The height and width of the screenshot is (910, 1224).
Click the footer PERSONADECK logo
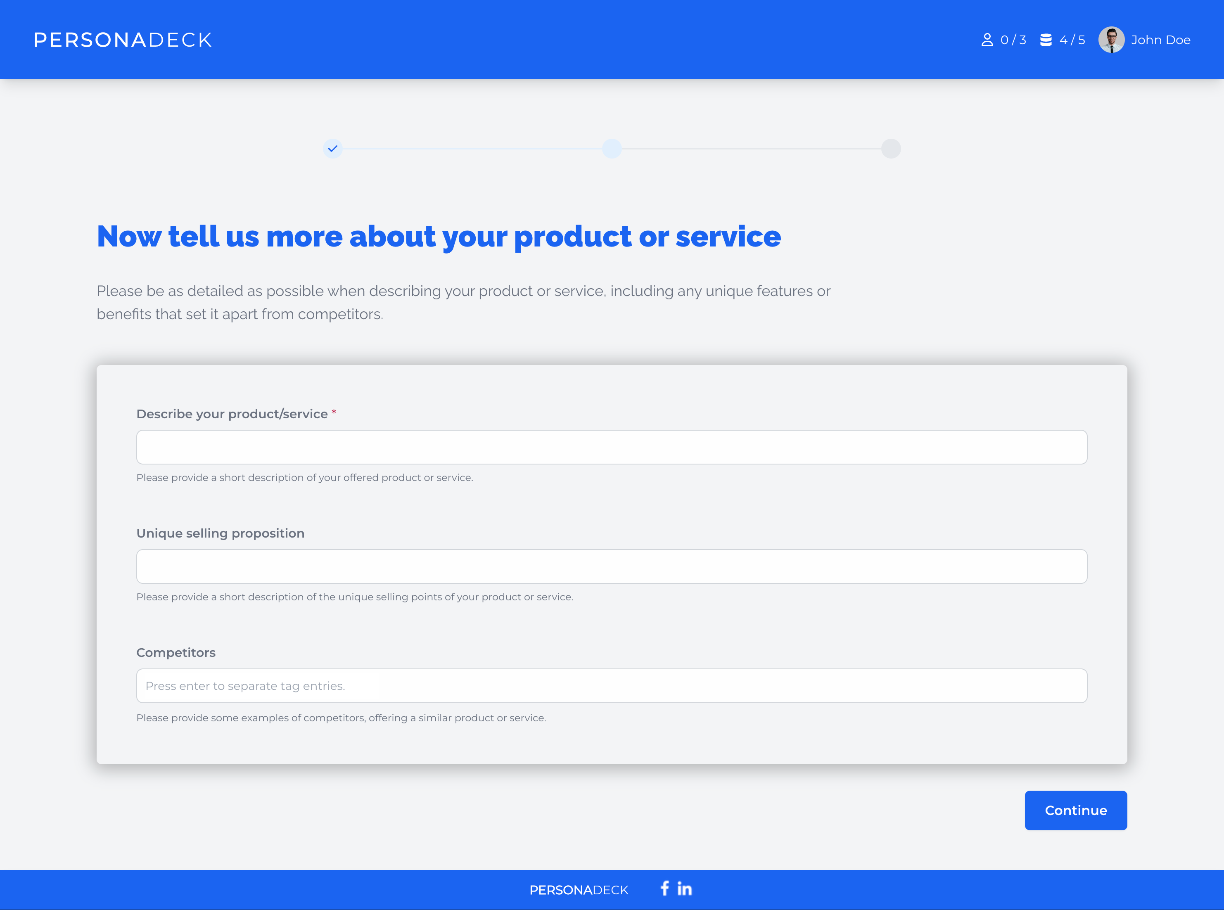(x=579, y=890)
